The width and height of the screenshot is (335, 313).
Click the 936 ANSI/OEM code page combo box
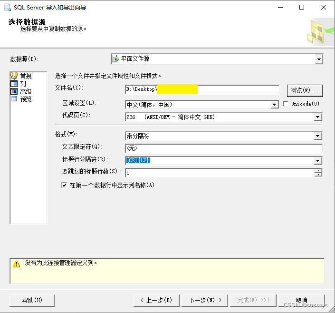224,117
